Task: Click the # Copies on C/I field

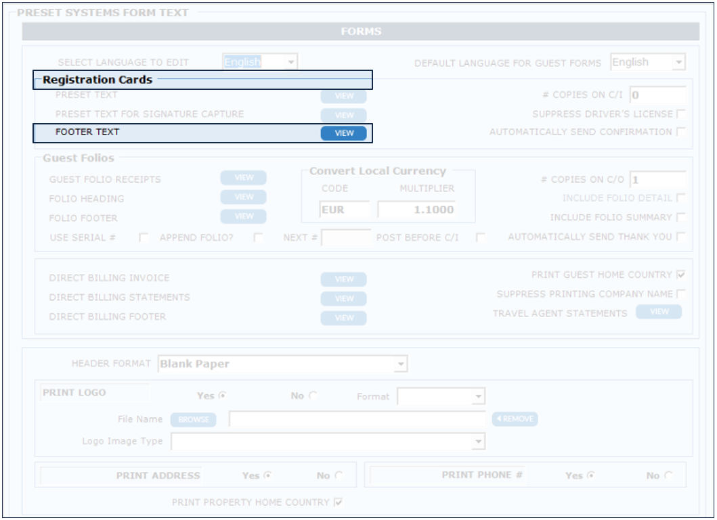Action: pos(657,95)
